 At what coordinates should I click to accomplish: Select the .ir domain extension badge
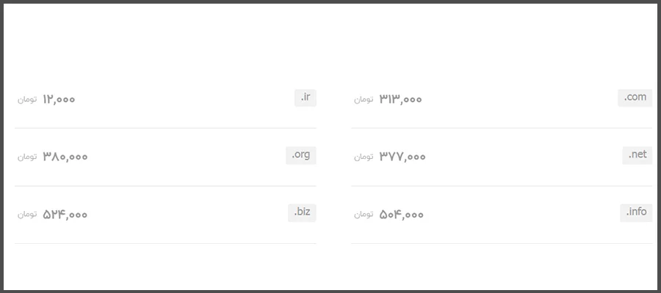pyautogui.click(x=306, y=97)
